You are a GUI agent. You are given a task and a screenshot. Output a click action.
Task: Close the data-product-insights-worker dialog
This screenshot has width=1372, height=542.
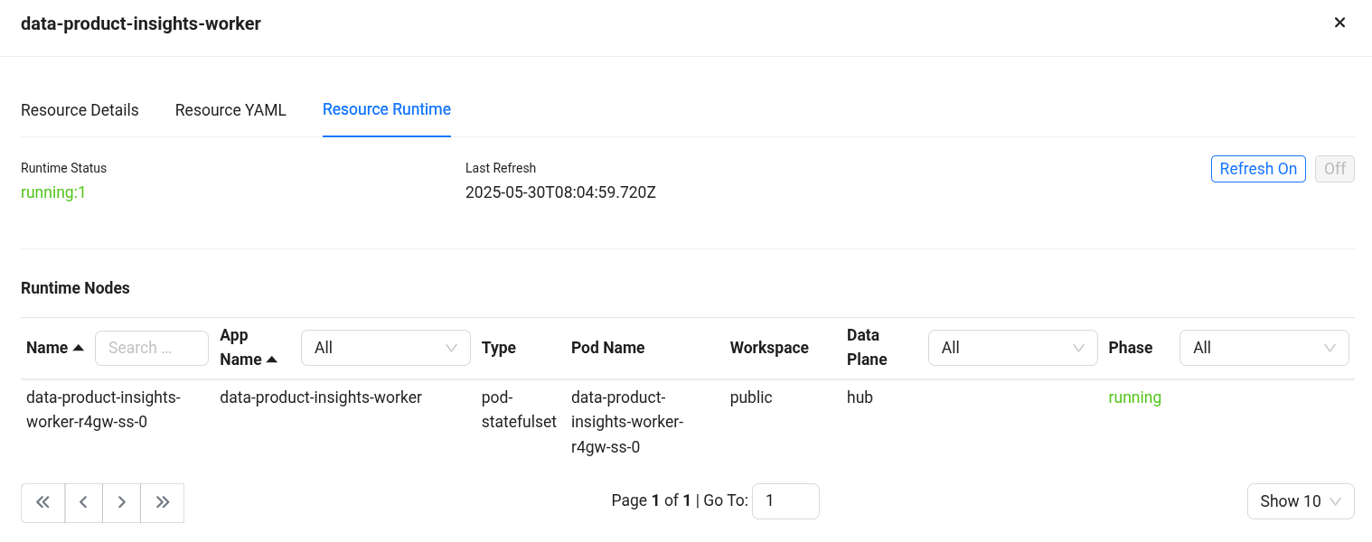[1339, 23]
